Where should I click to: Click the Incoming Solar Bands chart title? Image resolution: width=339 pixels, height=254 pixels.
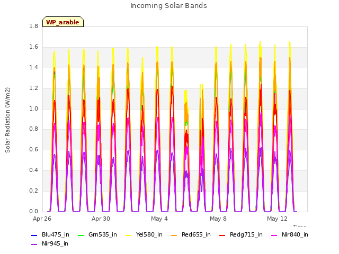[168, 6]
